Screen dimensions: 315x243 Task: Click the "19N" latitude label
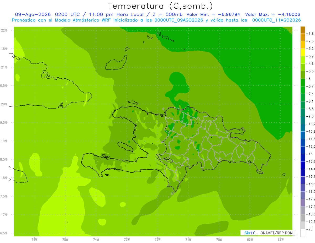click(x=4, y=141)
